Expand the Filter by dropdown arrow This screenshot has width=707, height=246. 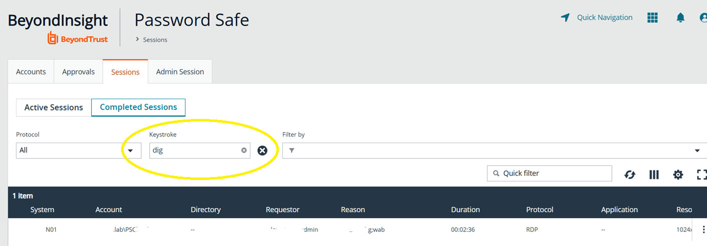point(697,150)
